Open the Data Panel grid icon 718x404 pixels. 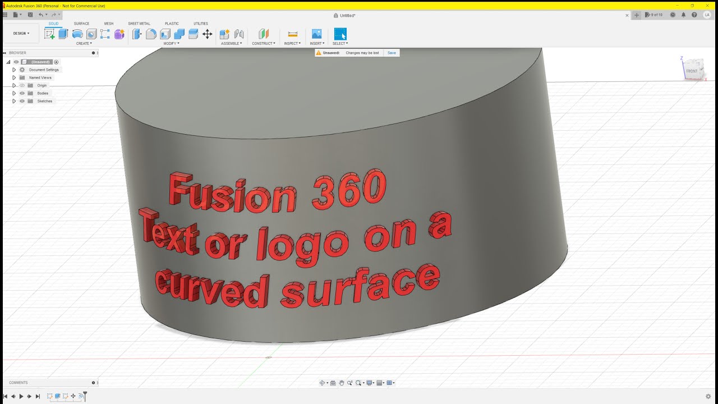click(x=5, y=15)
